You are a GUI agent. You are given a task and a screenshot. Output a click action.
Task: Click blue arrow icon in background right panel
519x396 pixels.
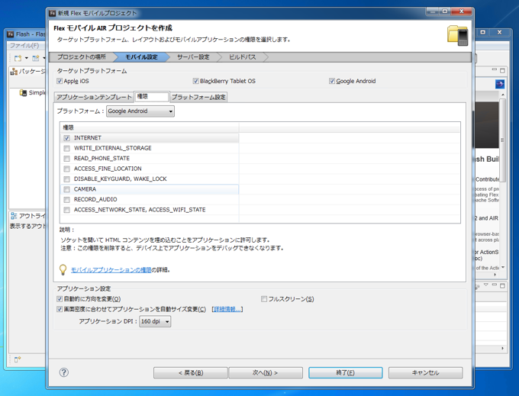tap(500, 84)
